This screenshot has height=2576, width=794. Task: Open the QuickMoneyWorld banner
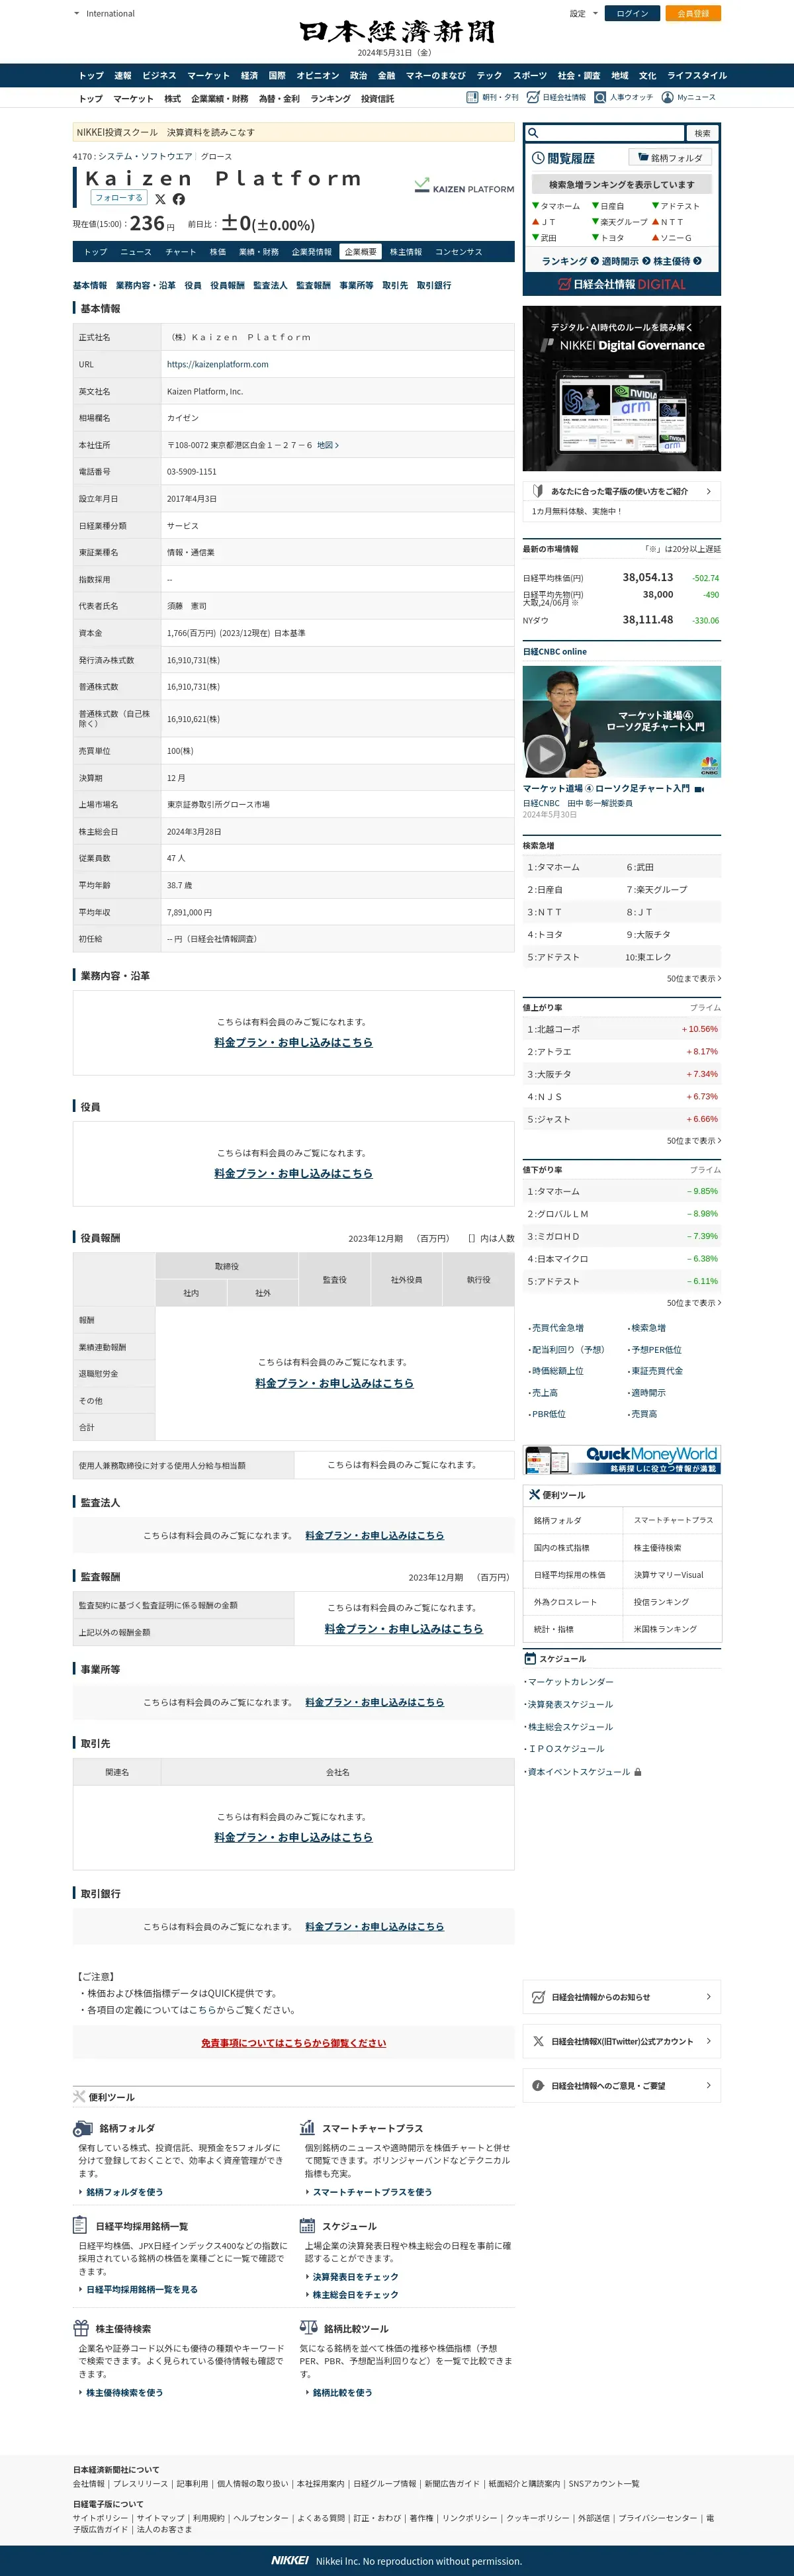pyautogui.click(x=622, y=1459)
